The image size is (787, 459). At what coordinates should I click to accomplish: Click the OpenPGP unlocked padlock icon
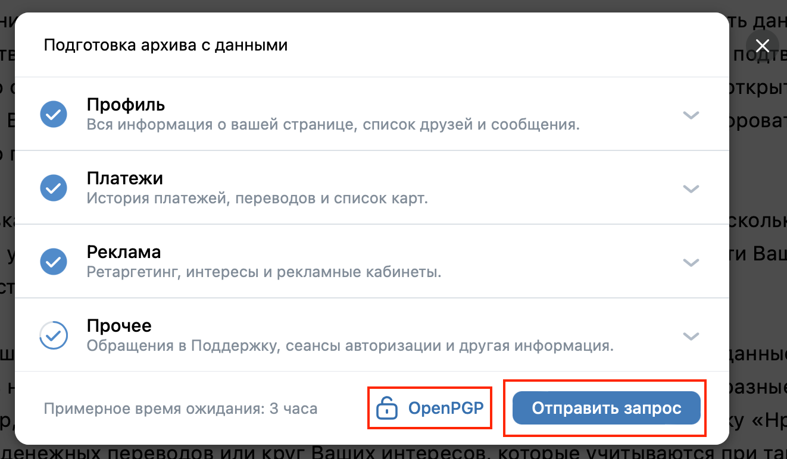[387, 408]
